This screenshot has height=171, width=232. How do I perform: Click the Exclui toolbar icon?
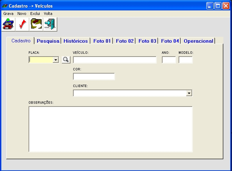(x=36, y=25)
